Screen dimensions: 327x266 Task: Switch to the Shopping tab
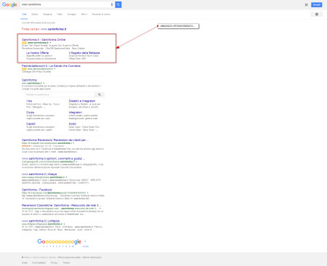tap(47, 15)
